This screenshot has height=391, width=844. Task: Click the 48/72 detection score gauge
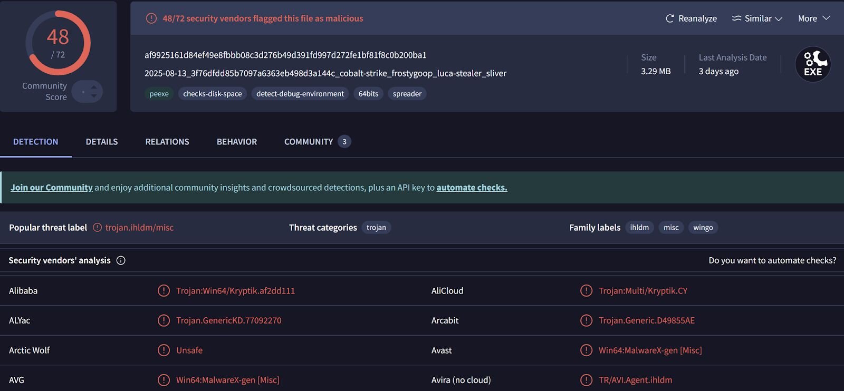[x=58, y=43]
